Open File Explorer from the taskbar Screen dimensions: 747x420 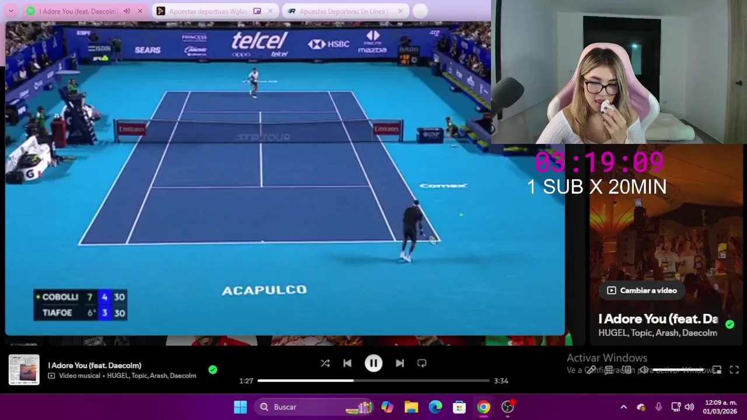point(411,407)
